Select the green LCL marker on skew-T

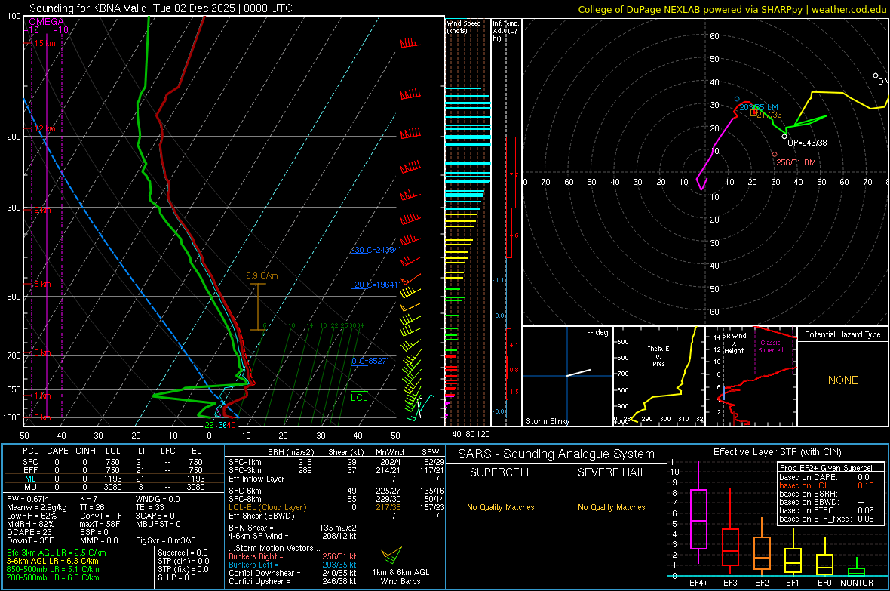359,397
